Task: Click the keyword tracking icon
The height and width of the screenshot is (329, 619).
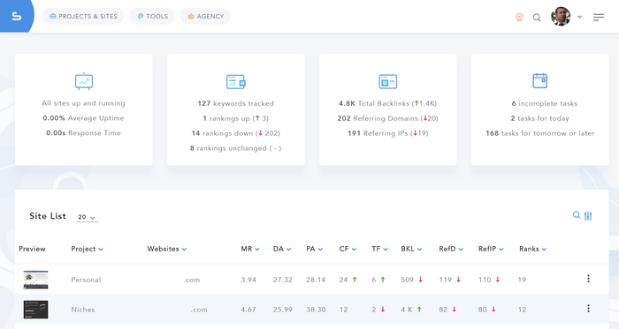Action: click(x=236, y=81)
